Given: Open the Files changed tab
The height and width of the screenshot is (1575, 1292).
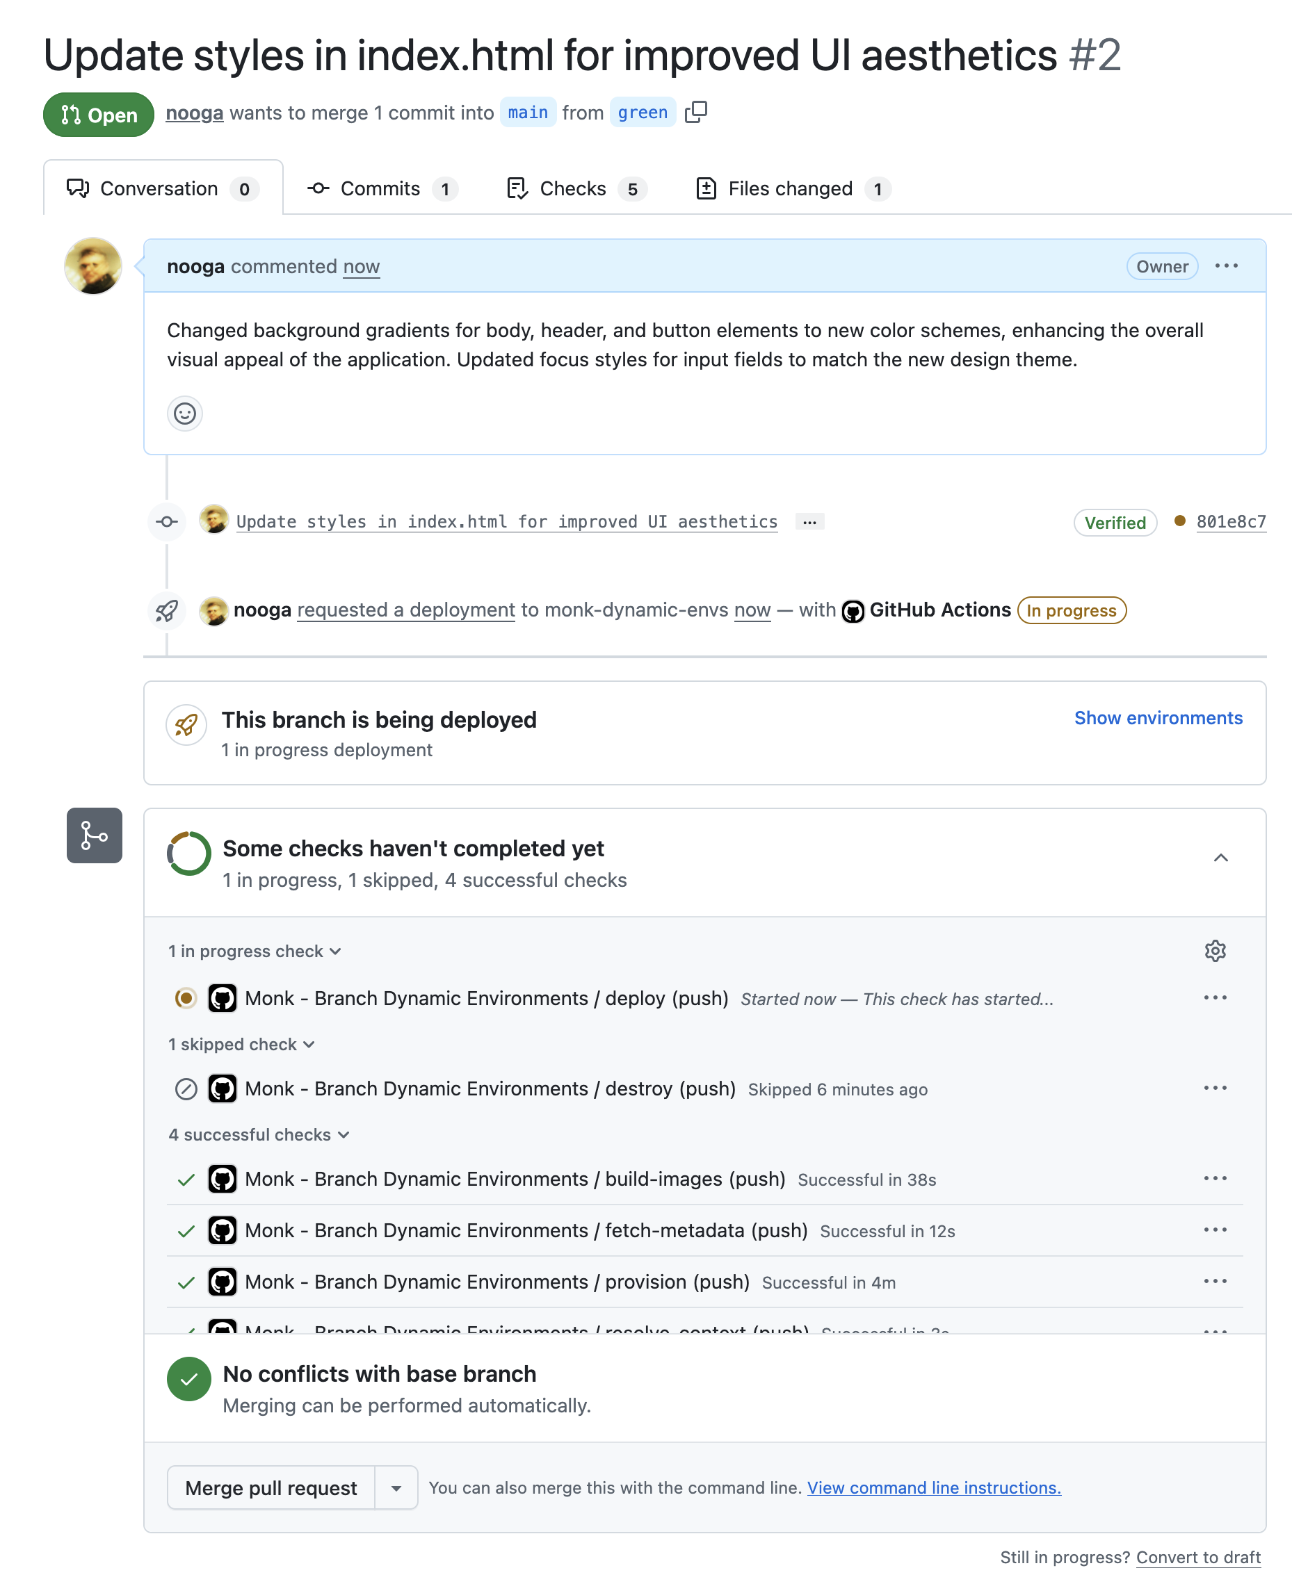Looking at the screenshot, I should click(x=791, y=188).
